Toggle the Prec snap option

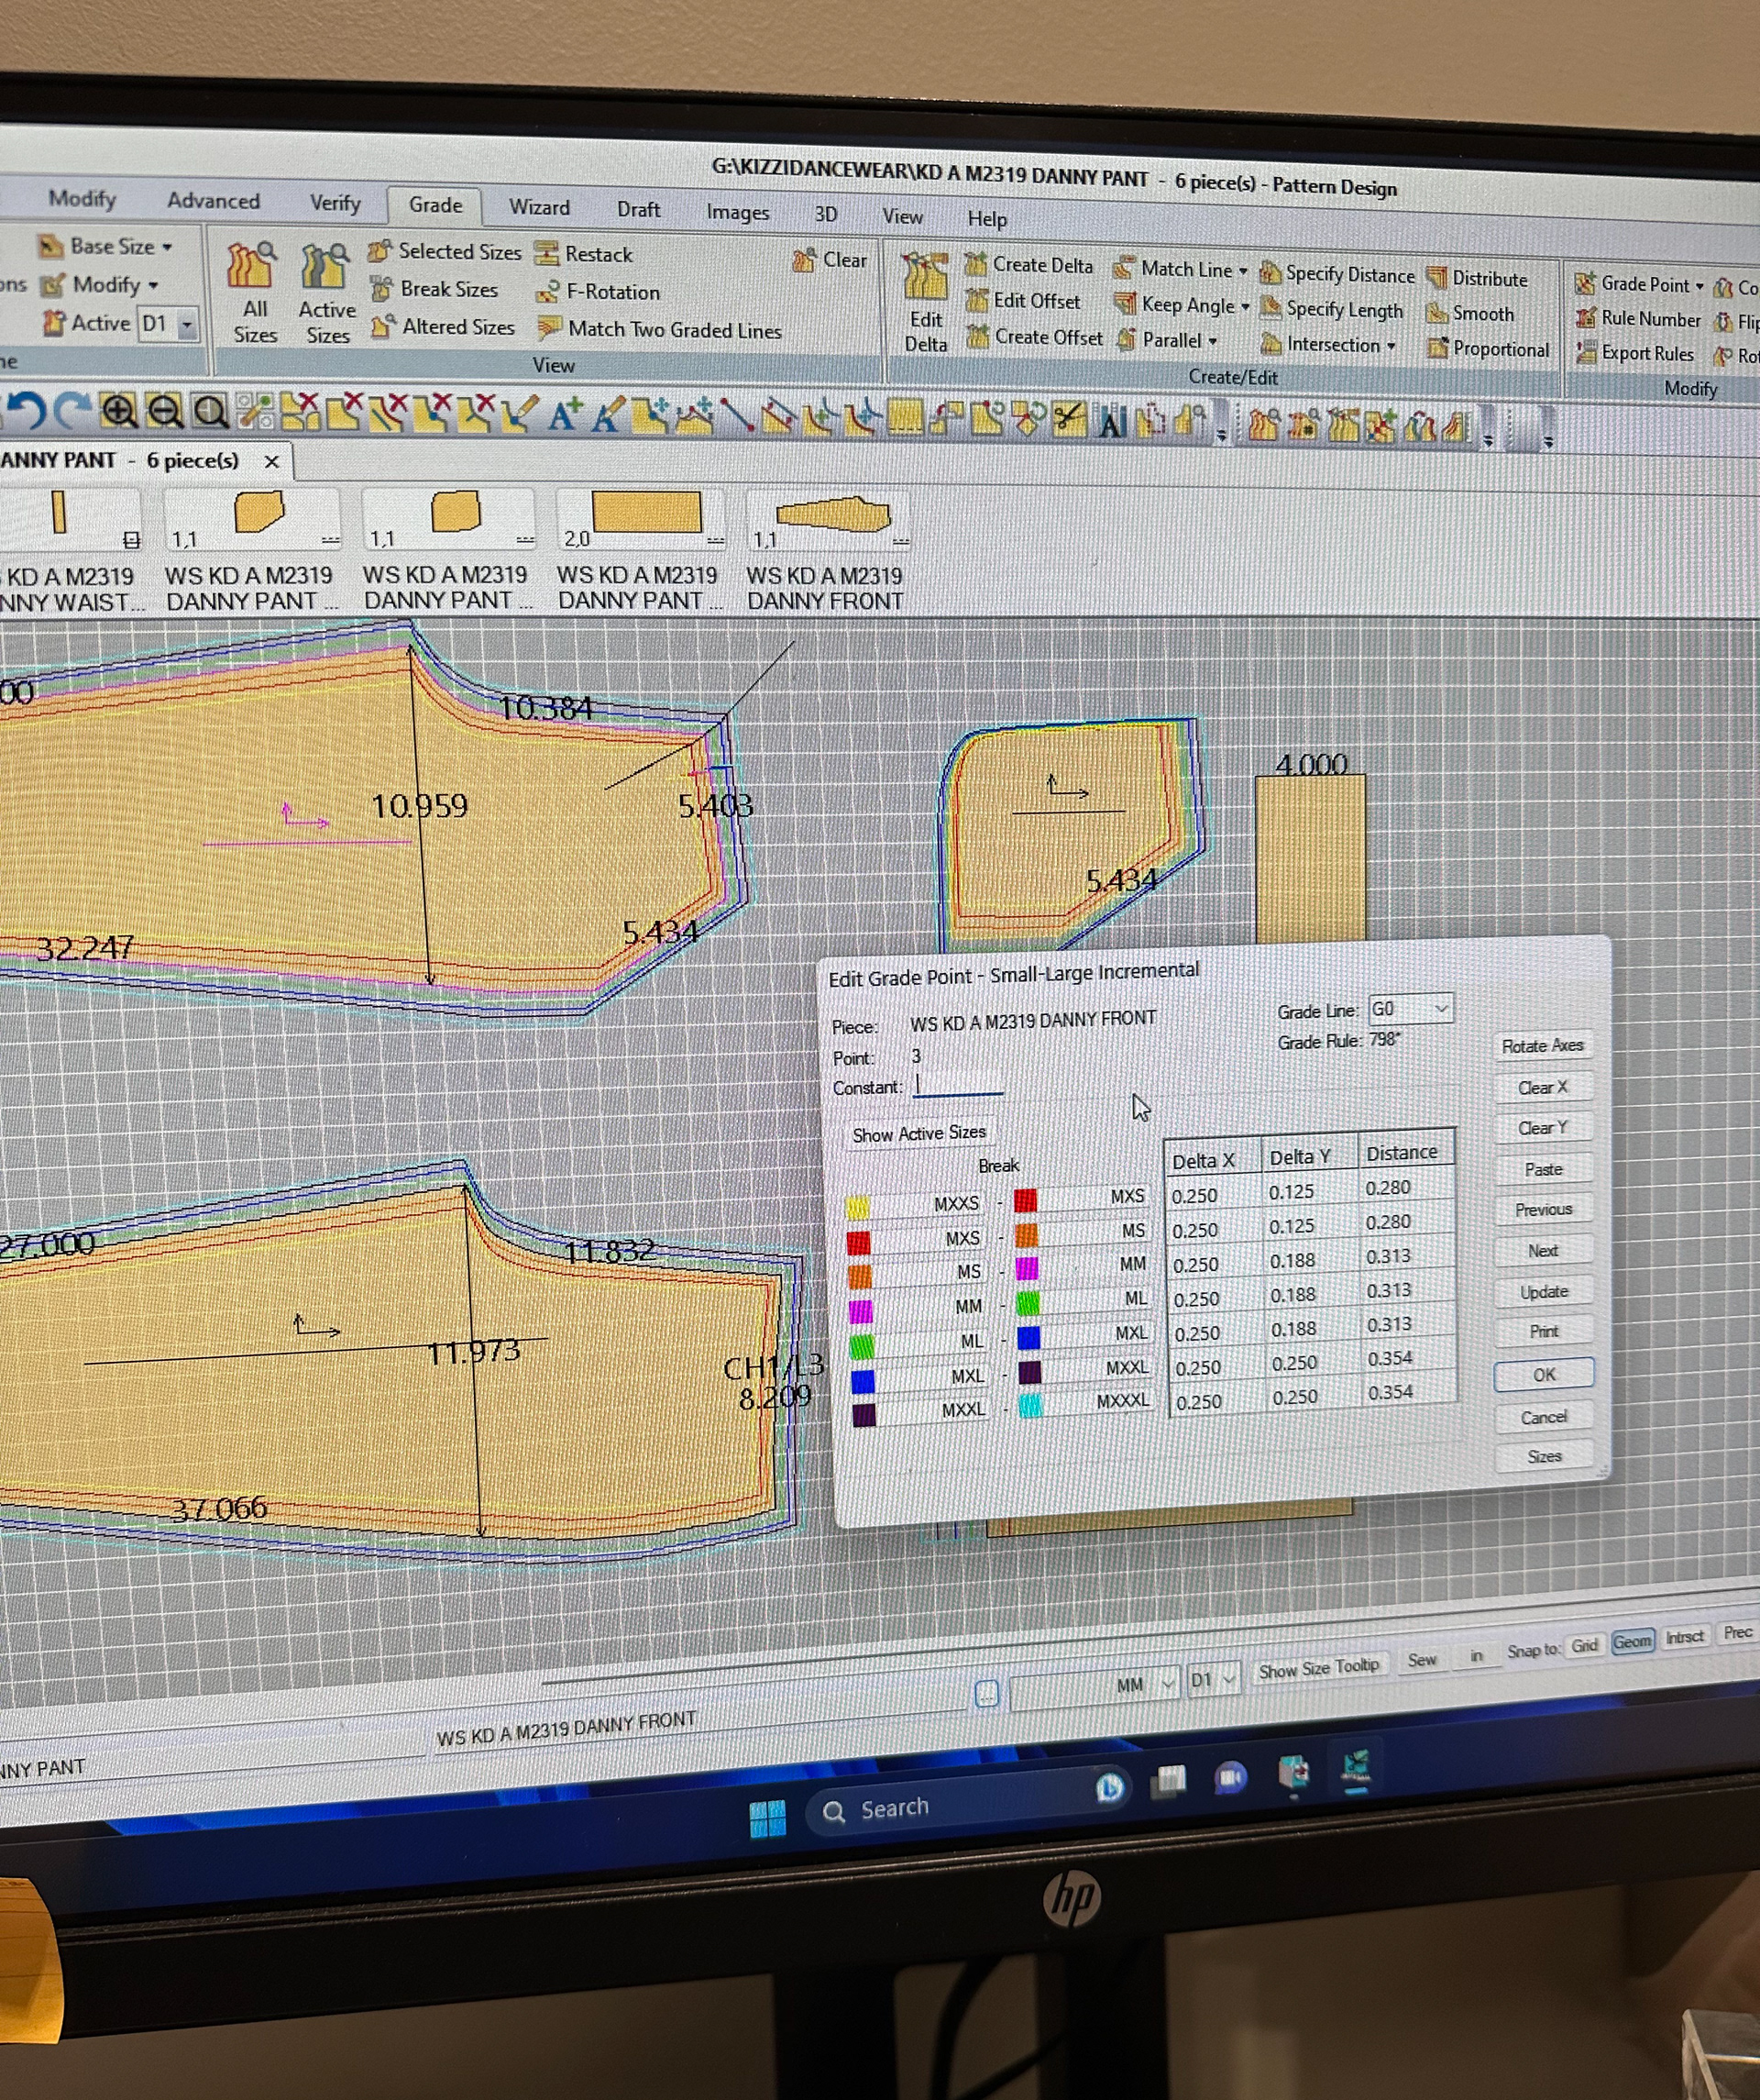(1737, 1632)
